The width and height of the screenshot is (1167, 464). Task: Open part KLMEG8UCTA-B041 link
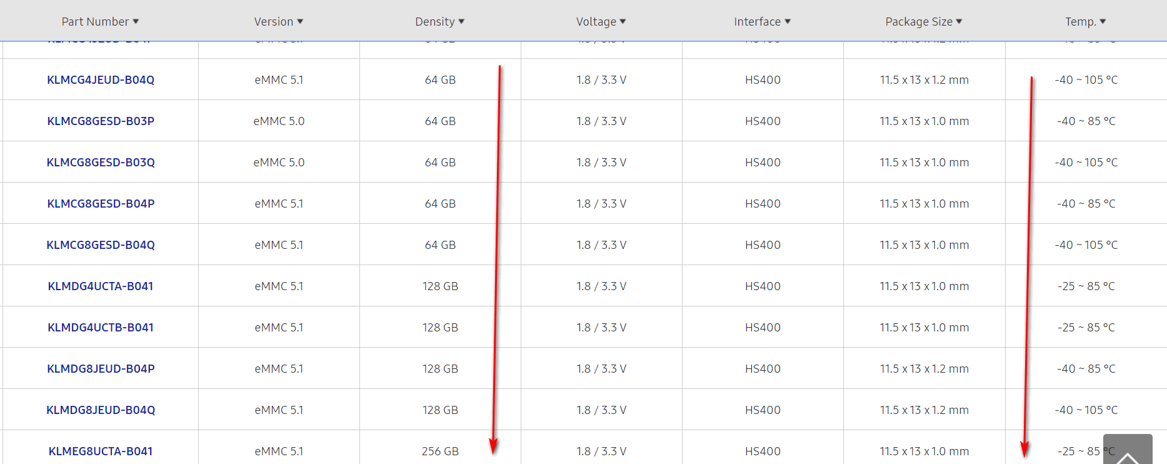click(101, 451)
